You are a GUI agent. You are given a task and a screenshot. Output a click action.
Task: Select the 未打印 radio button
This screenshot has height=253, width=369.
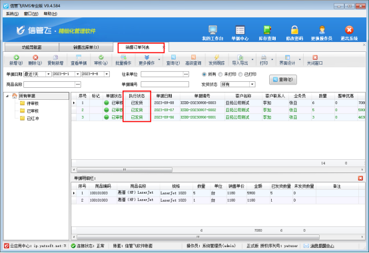point(220,75)
